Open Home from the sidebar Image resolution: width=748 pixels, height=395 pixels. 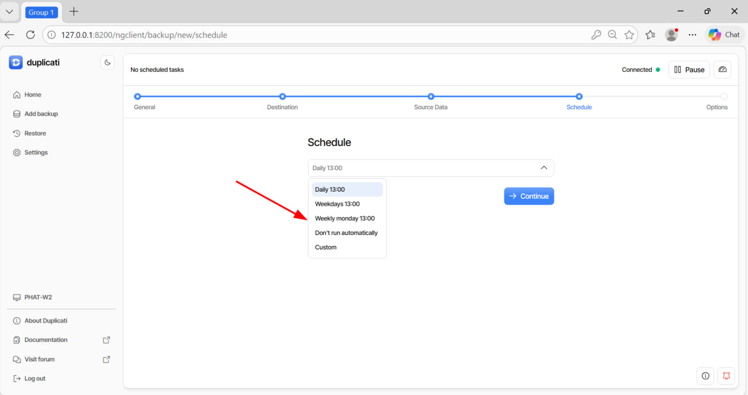point(33,95)
